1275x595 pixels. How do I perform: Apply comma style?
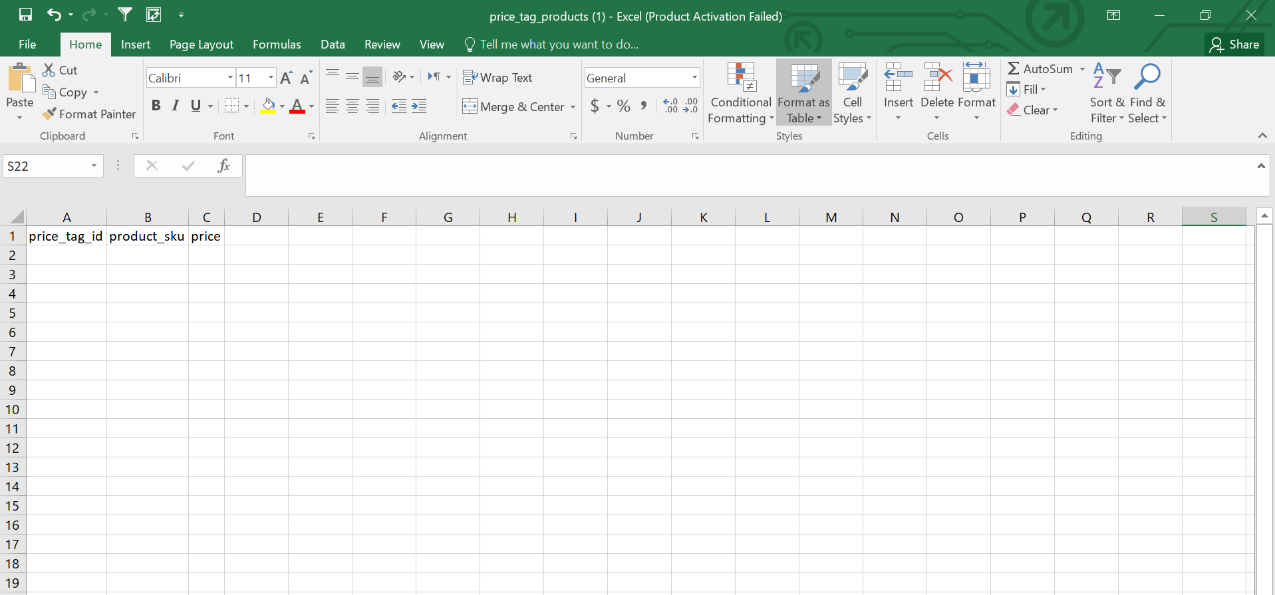[644, 106]
